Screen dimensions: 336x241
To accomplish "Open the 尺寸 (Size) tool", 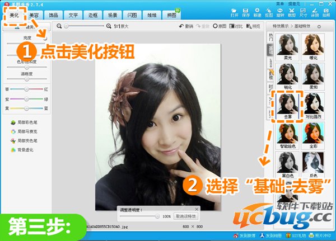I will [303, 13].
